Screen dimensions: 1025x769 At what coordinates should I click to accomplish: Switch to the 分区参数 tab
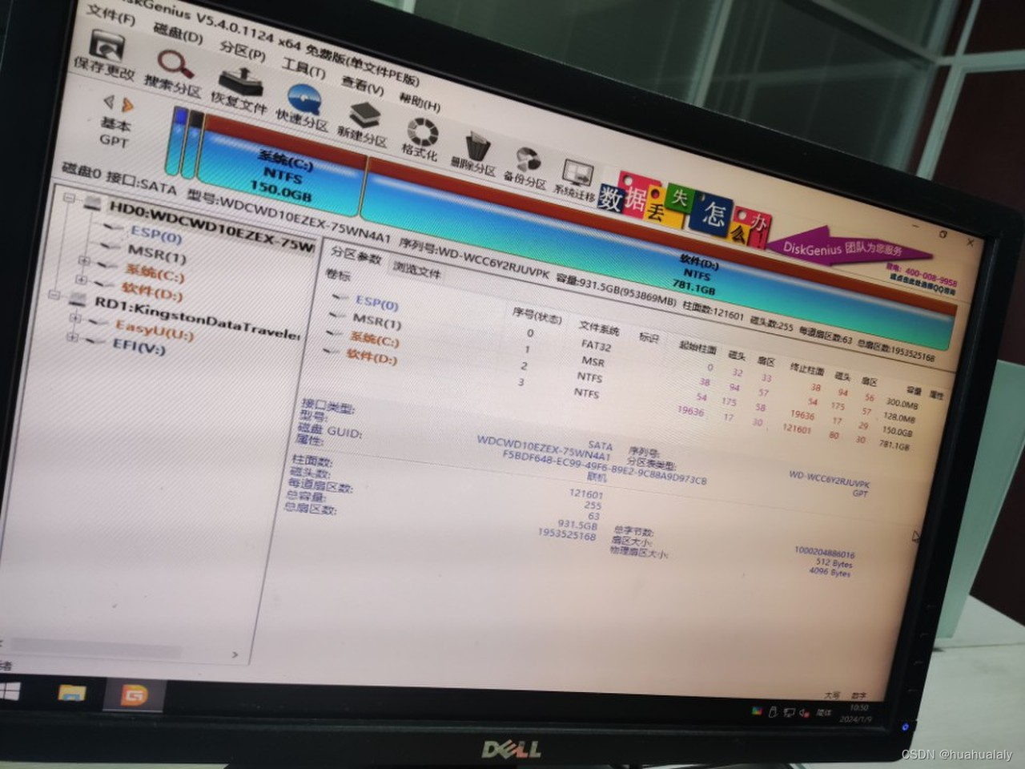(356, 256)
